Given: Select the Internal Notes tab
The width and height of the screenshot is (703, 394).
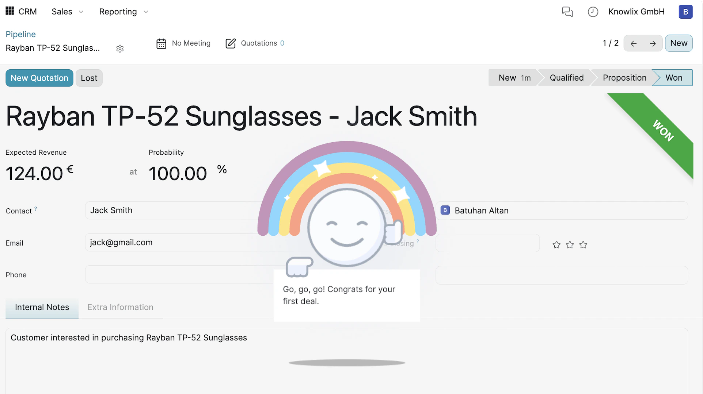Looking at the screenshot, I should click(42, 307).
